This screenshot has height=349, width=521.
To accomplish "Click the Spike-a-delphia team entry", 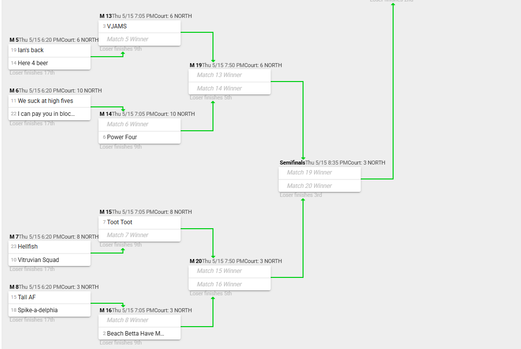I will (49, 310).
